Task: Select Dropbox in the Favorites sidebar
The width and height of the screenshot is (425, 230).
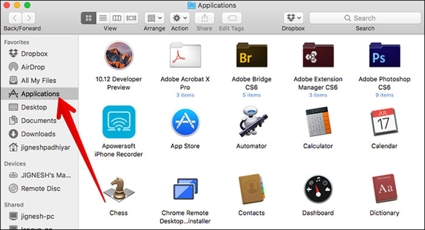Action: (x=39, y=54)
